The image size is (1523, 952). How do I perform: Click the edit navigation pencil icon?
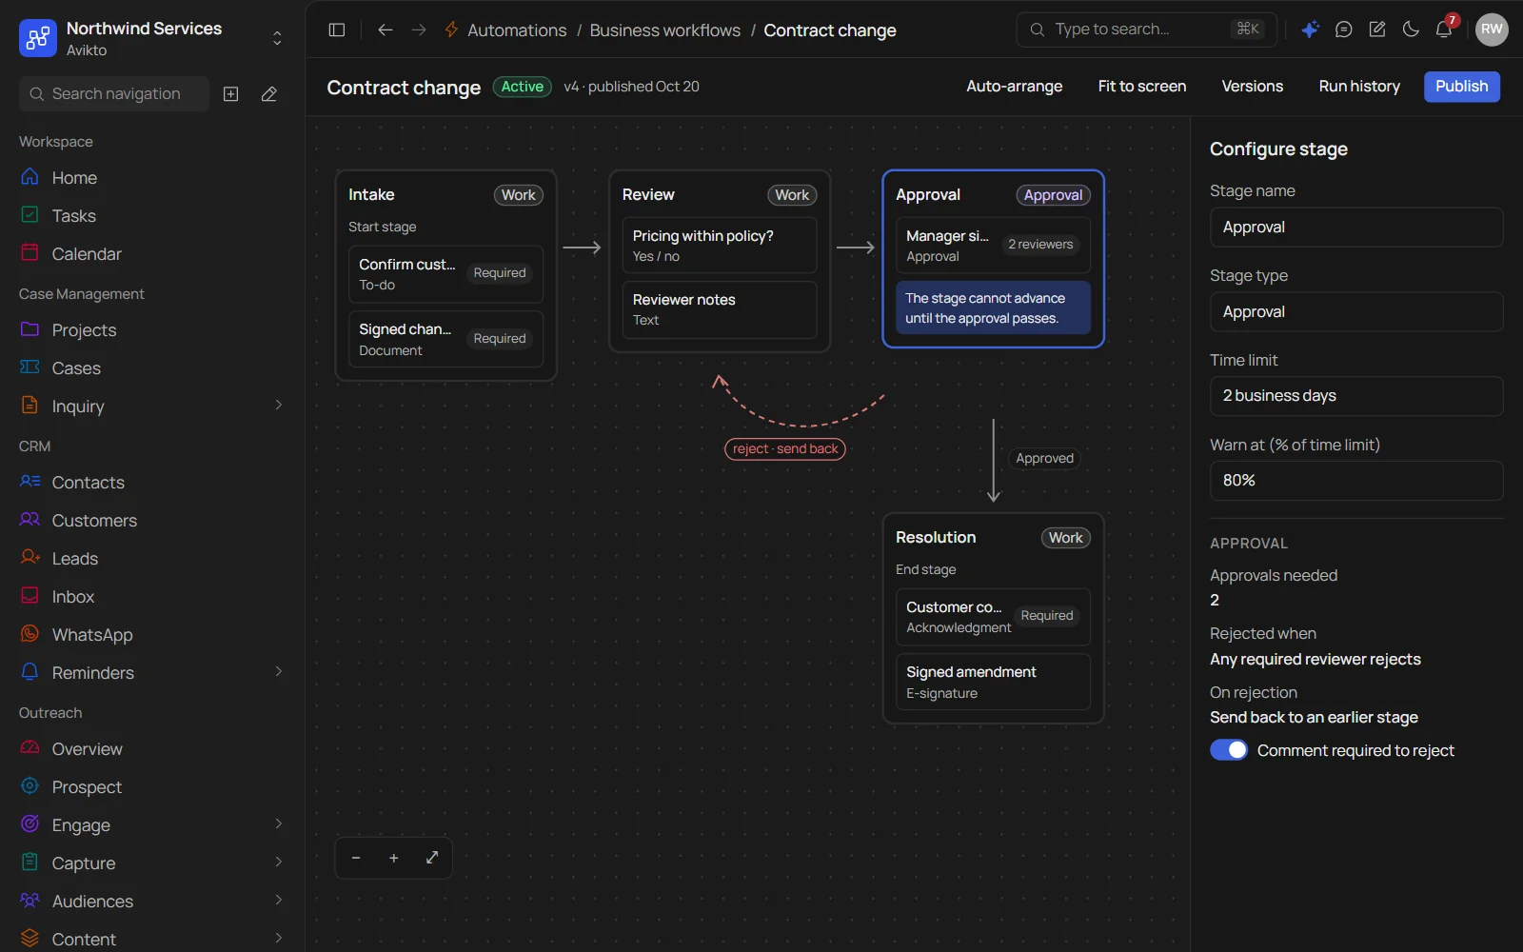269,94
